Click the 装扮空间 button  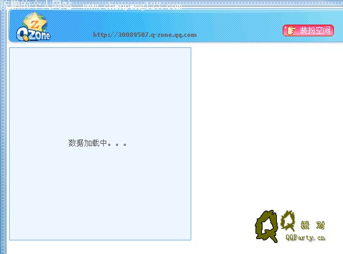click(x=308, y=30)
